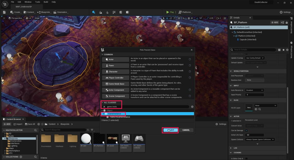The image size is (294, 160).
Task: Open help icon for Actor class
Action: 190,59
